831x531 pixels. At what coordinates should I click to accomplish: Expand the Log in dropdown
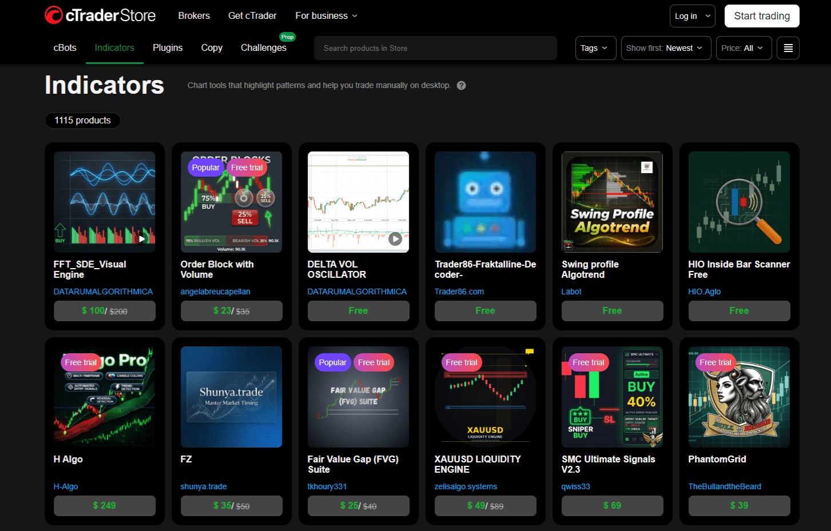(692, 15)
